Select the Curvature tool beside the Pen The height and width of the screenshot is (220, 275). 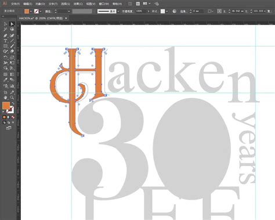pyautogui.click(x=12, y=35)
